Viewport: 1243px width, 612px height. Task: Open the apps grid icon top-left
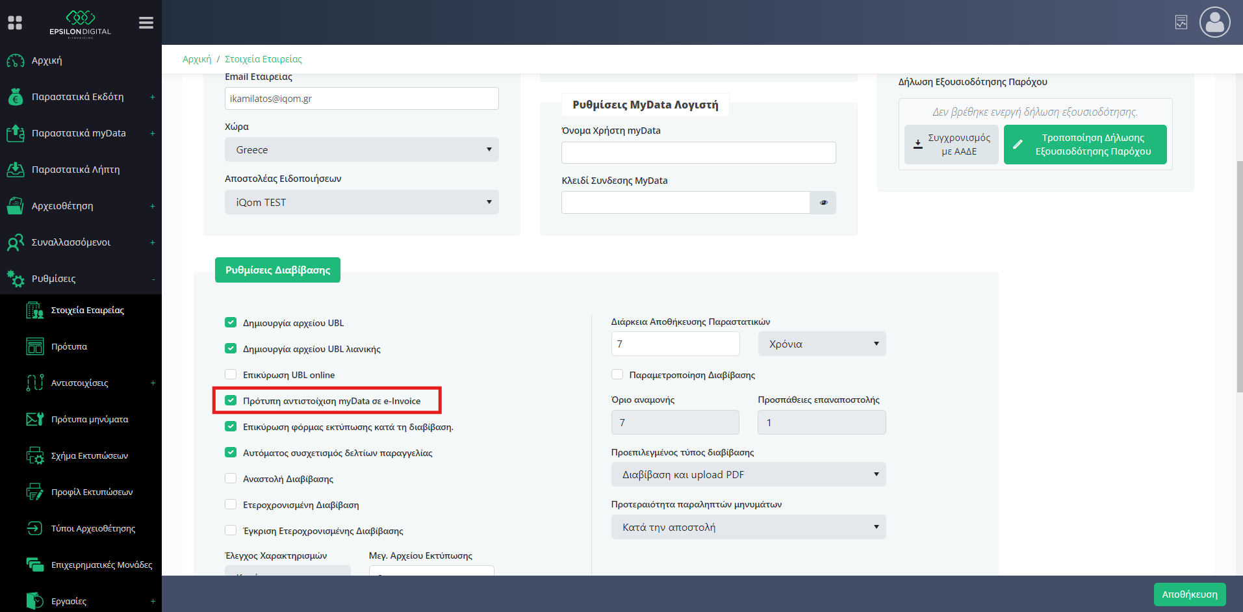tap(15, 23)
